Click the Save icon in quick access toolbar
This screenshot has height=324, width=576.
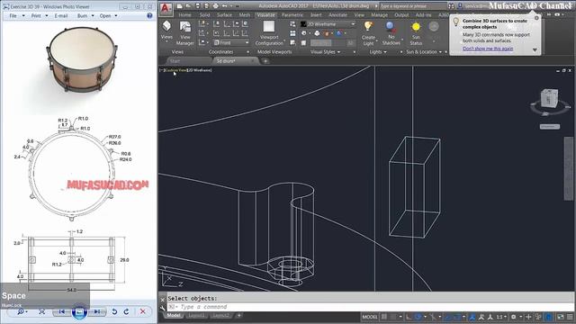[x=198, y=6]
